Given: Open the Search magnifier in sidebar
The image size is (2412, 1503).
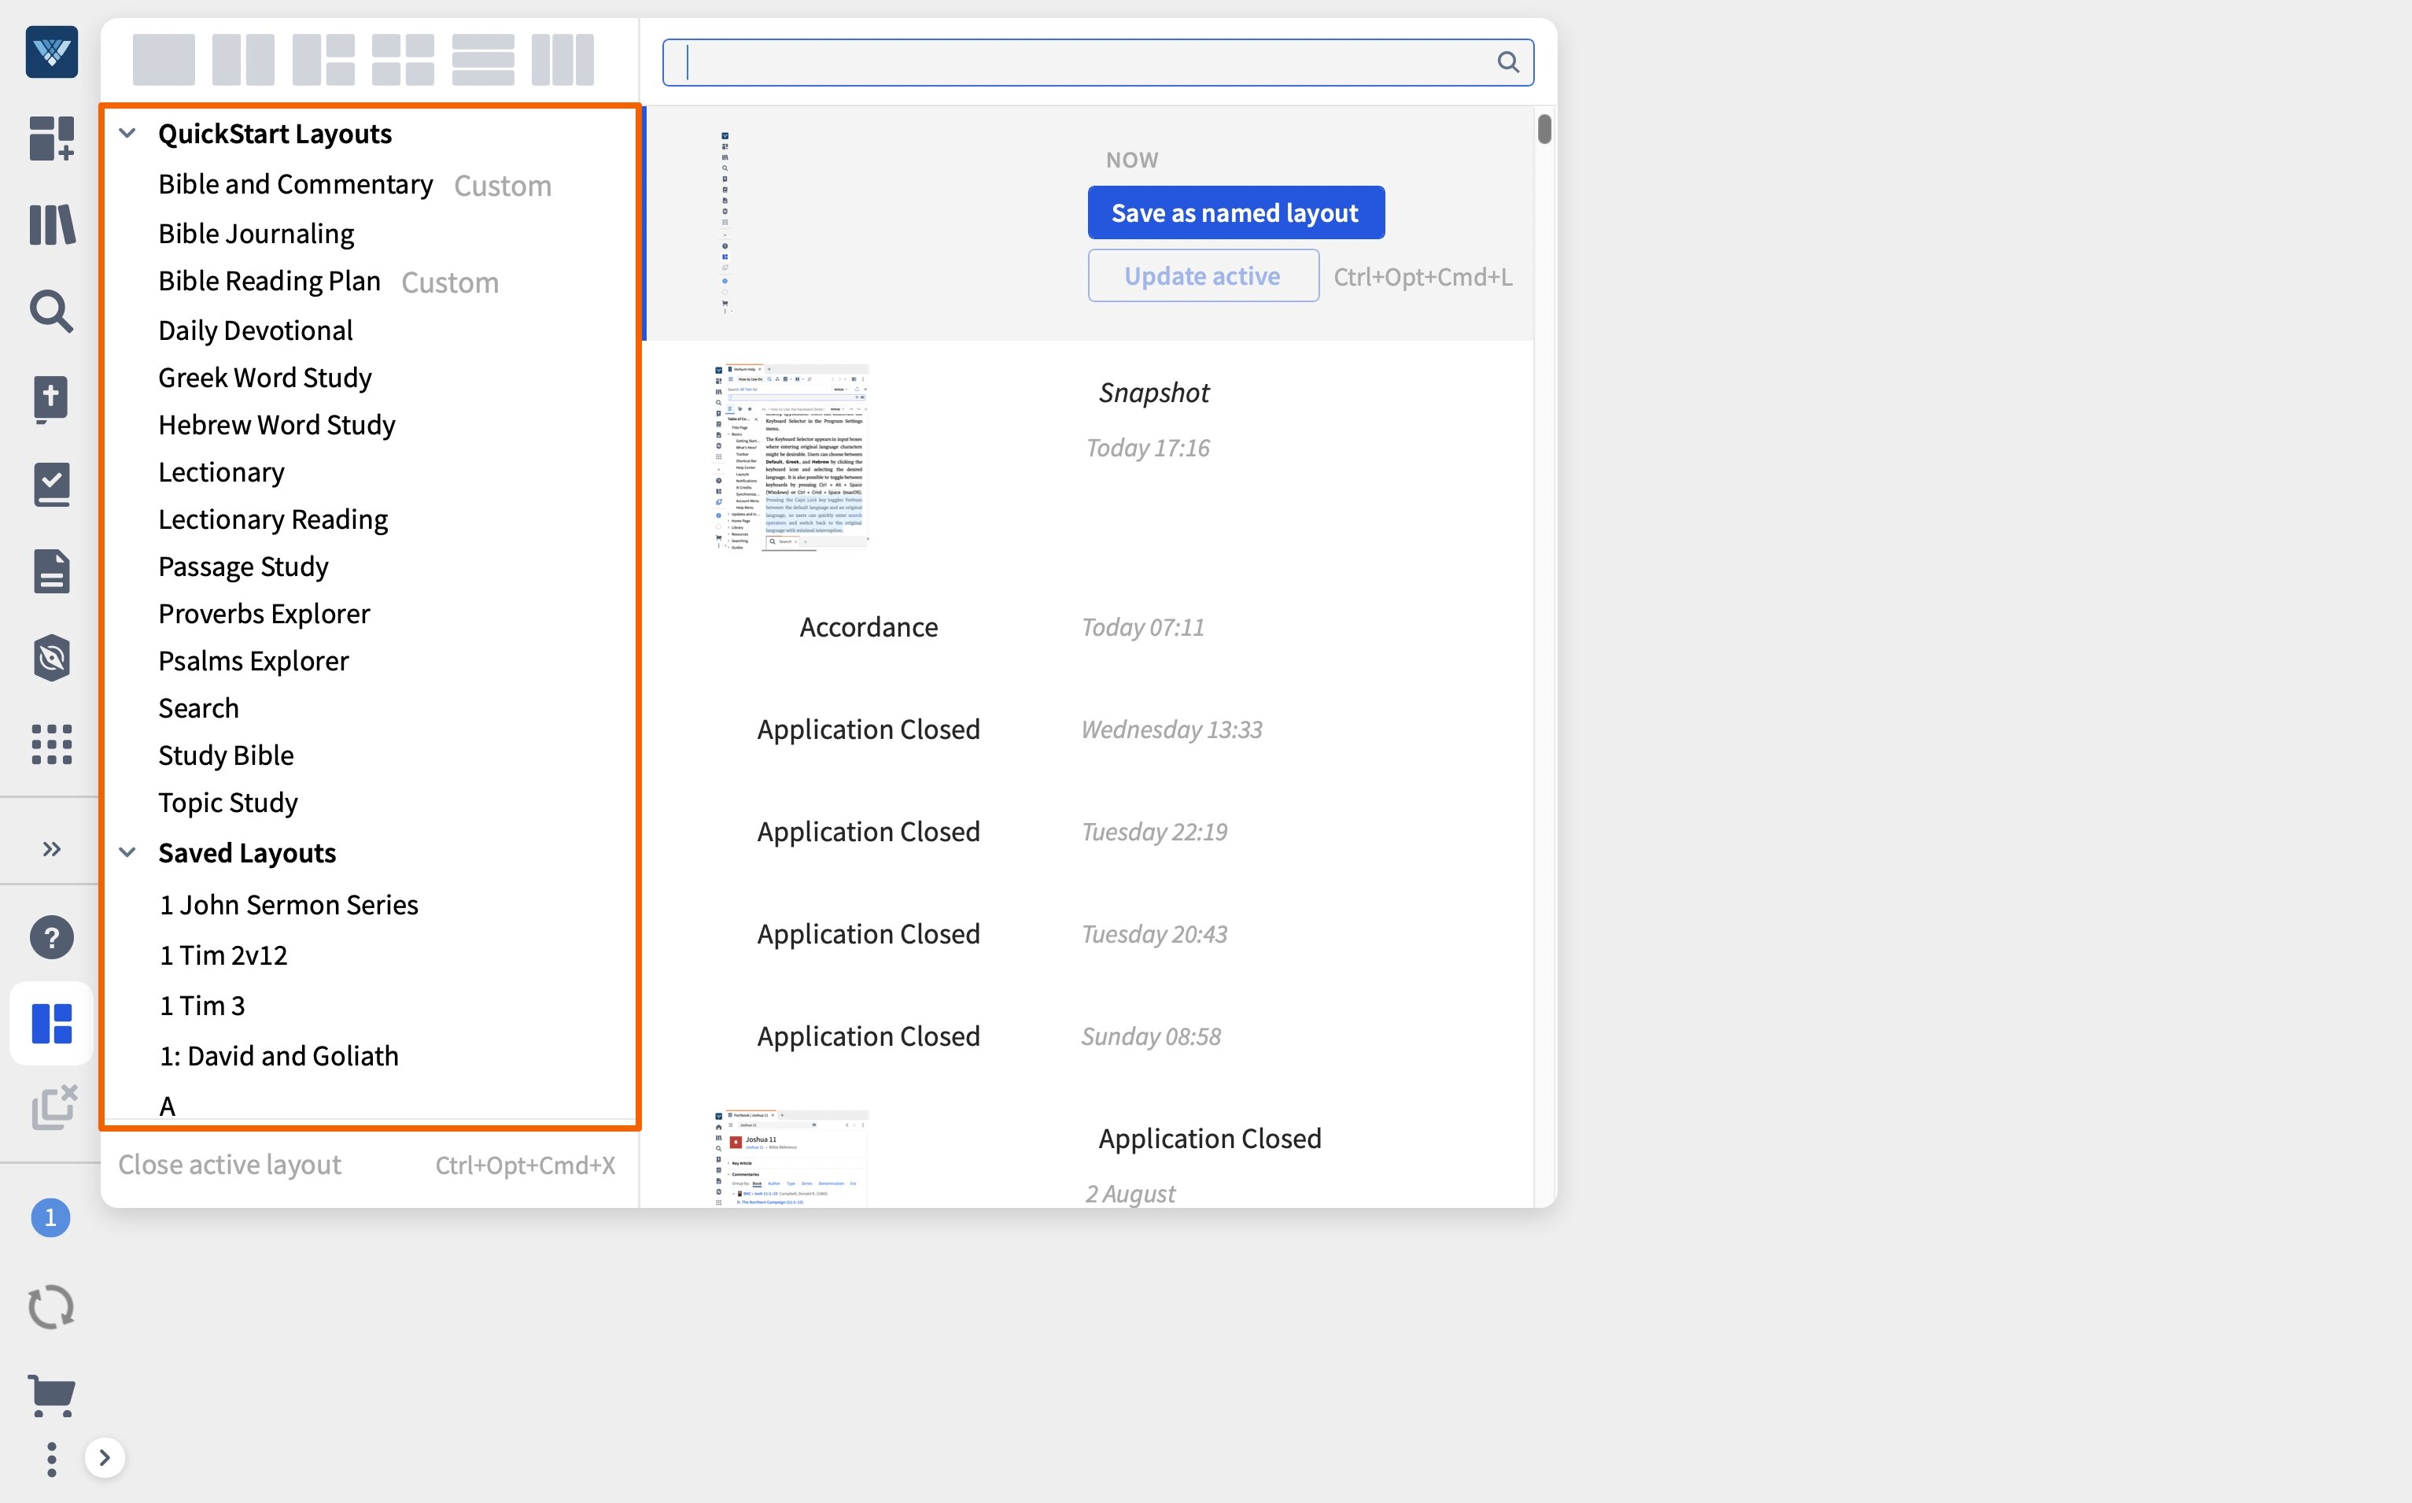Looking at the screenshot, I should tap(52, 311).
